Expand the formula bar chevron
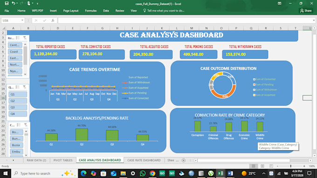Viewport: 317px width, 178px height. [x=314, y=21]
